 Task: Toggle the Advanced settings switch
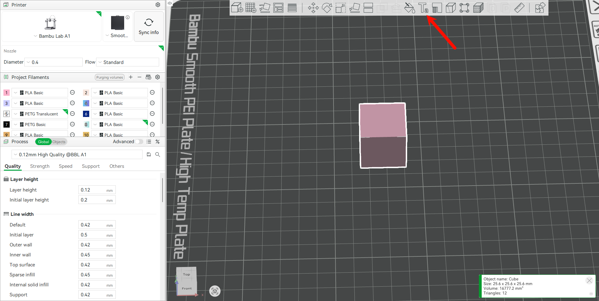tap(139, 142)
